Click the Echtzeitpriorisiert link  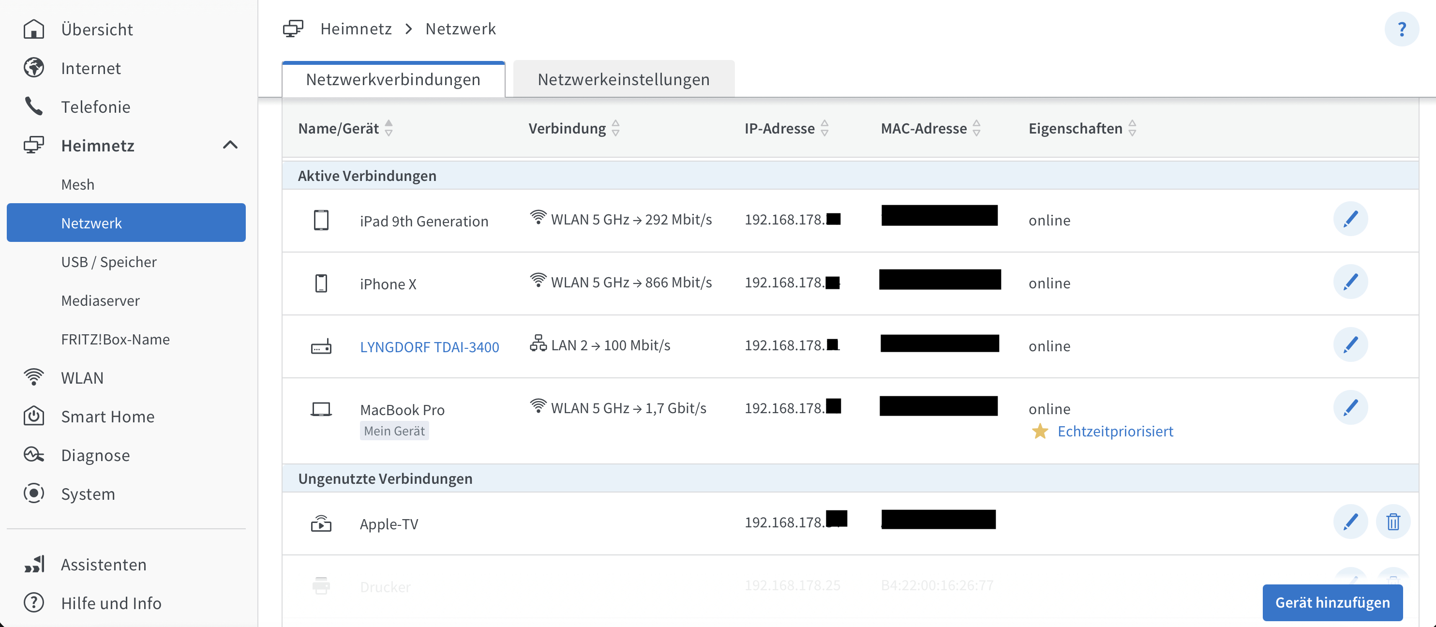tap(1115, 431)
